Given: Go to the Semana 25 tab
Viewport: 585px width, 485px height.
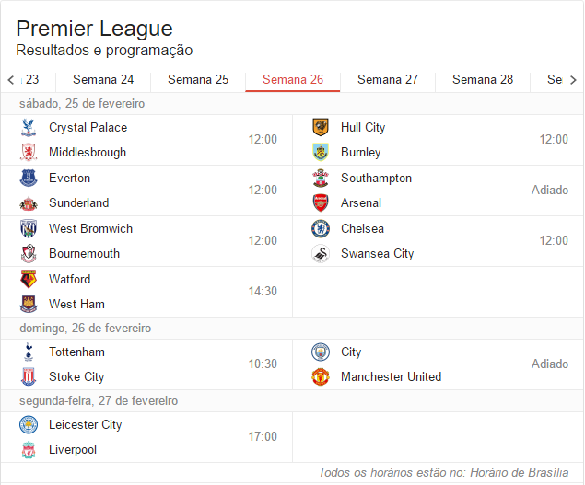Looking at the screenshot, I should pos(198,80).
